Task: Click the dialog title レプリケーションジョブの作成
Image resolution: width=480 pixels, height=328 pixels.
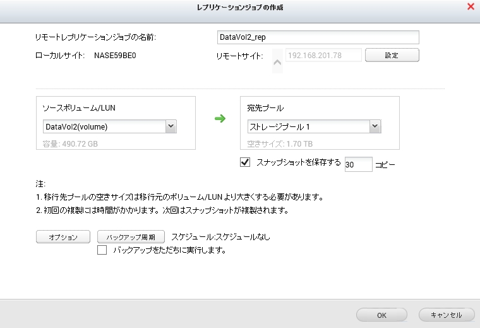Action: point(239,8)
